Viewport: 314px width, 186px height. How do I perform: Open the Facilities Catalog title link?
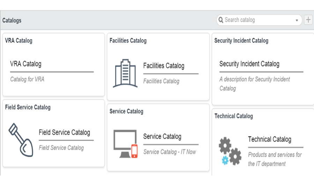coord(164,66)
